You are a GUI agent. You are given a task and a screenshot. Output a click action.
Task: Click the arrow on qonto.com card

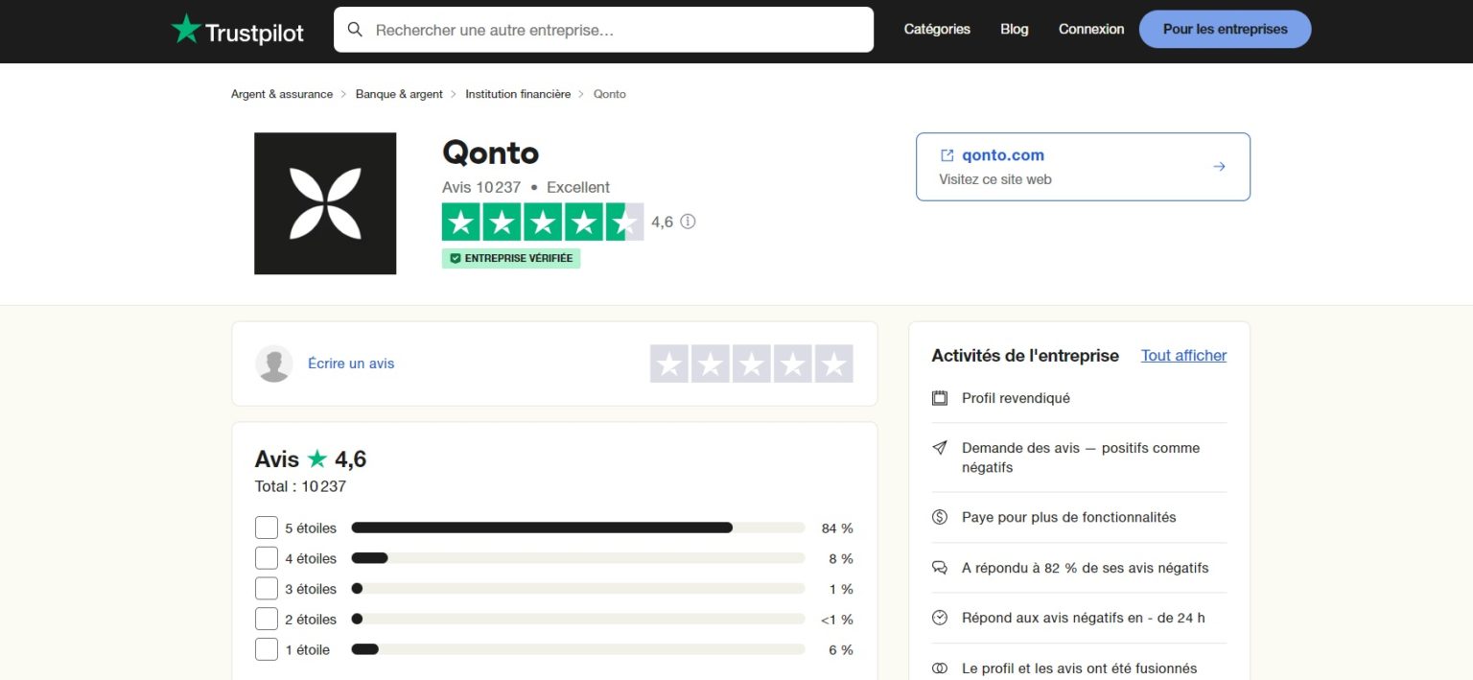[1219, 167]
